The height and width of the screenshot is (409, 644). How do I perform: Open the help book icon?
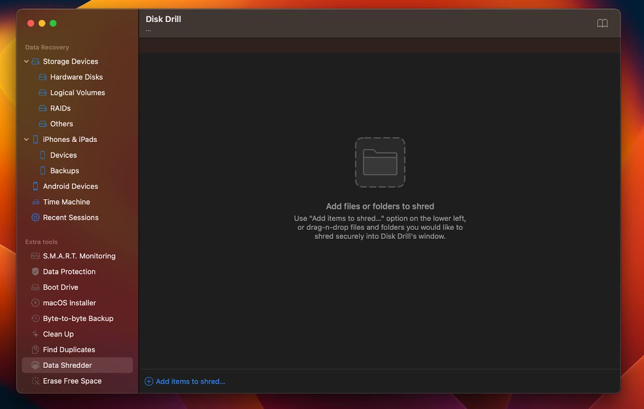[x=602, y=24]
